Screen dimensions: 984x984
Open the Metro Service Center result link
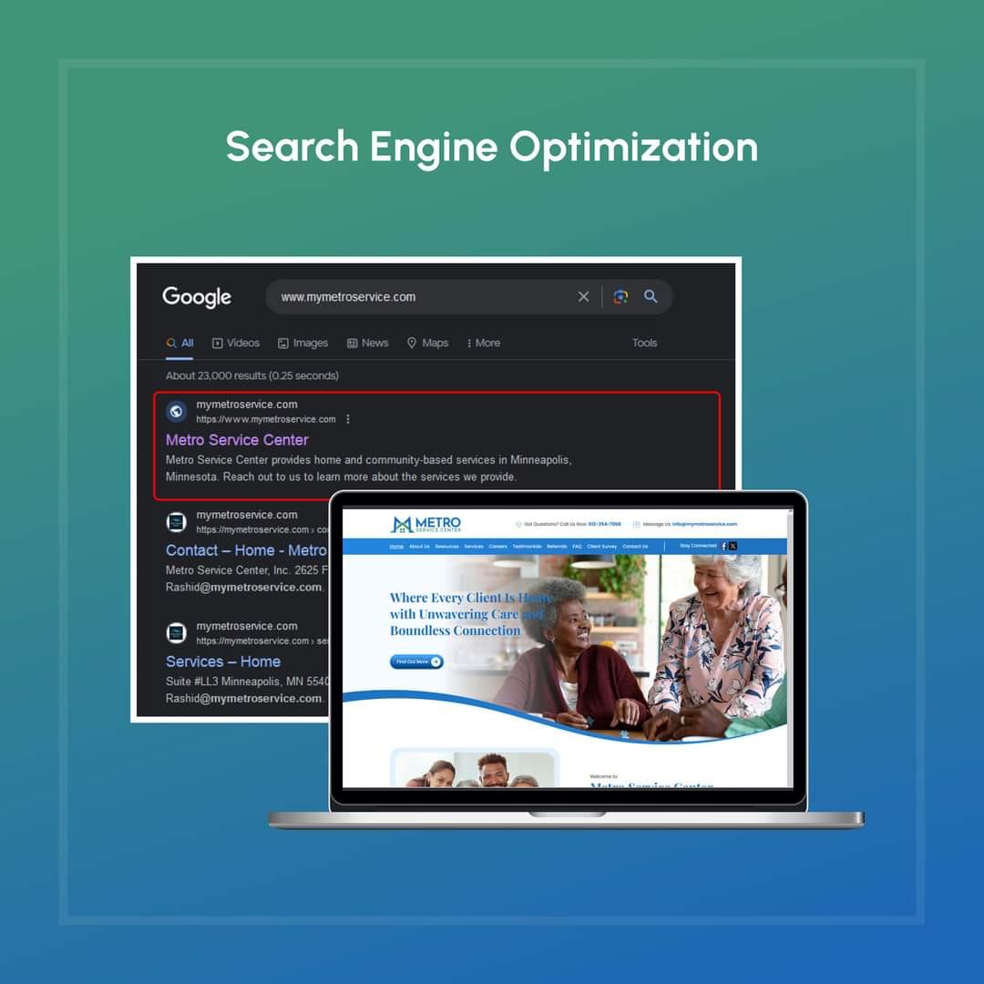(237, 440)
